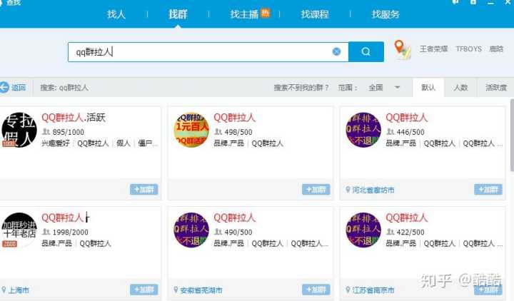Sort results by 活跃度
The image size is (514, 301).
495,88
